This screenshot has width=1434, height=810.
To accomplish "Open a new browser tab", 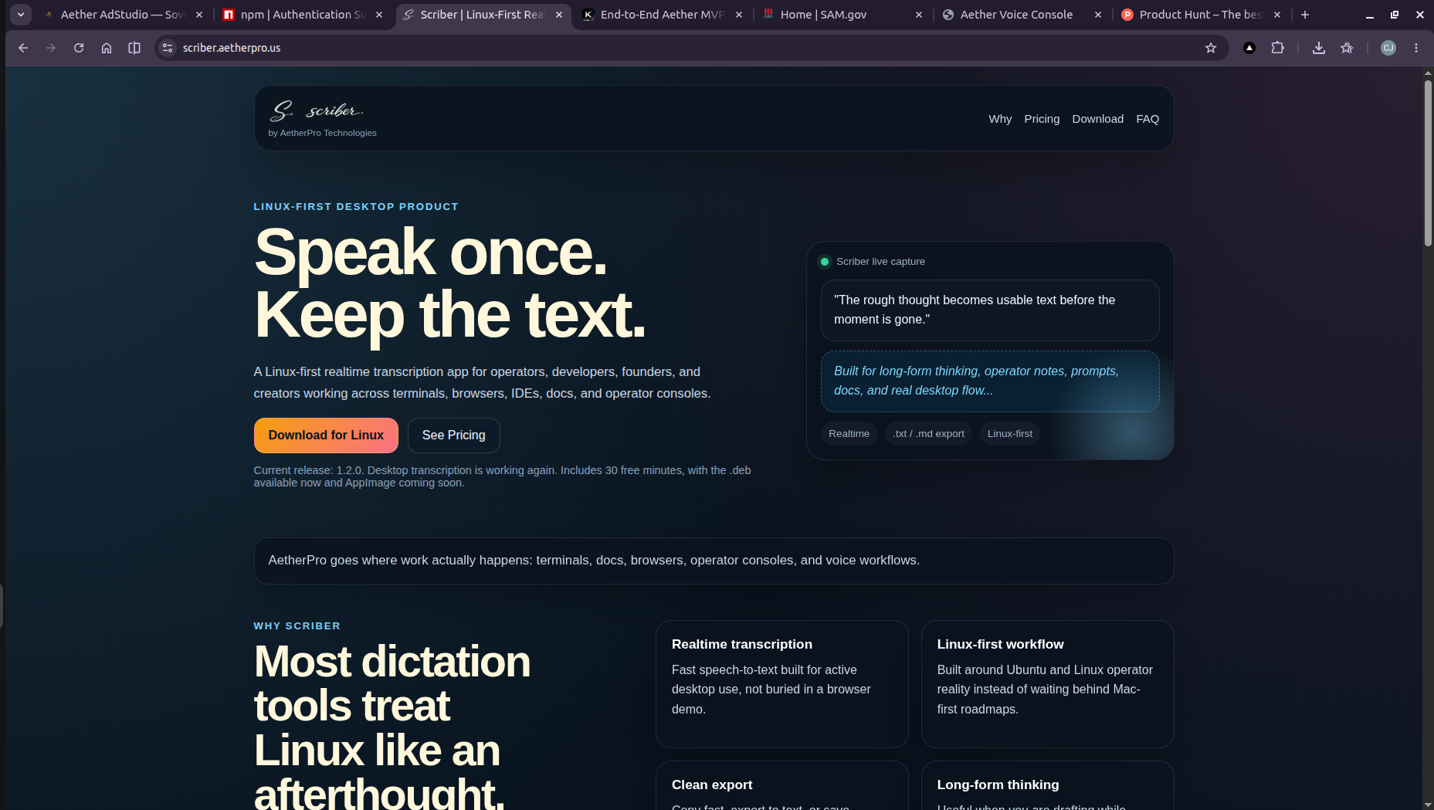I will point(1305,15).
